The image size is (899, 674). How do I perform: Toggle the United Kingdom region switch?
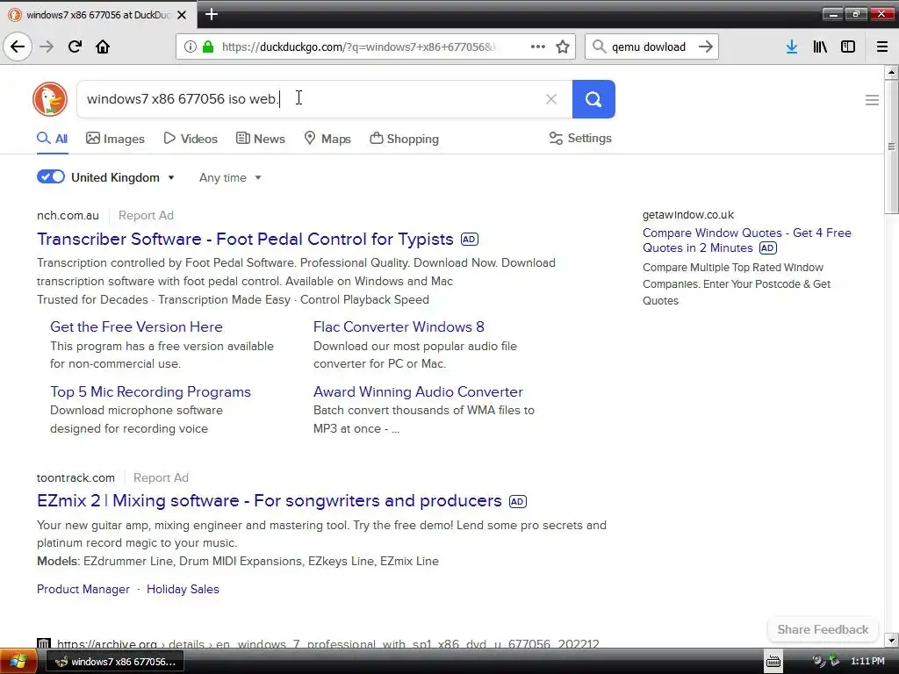[x=51, y=177]
